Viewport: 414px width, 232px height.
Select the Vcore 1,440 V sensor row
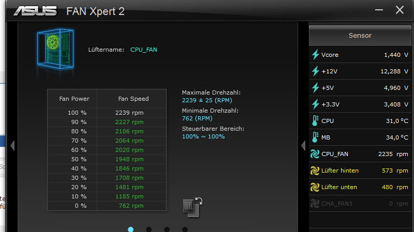pyautogui.click(x=360, y=55)
